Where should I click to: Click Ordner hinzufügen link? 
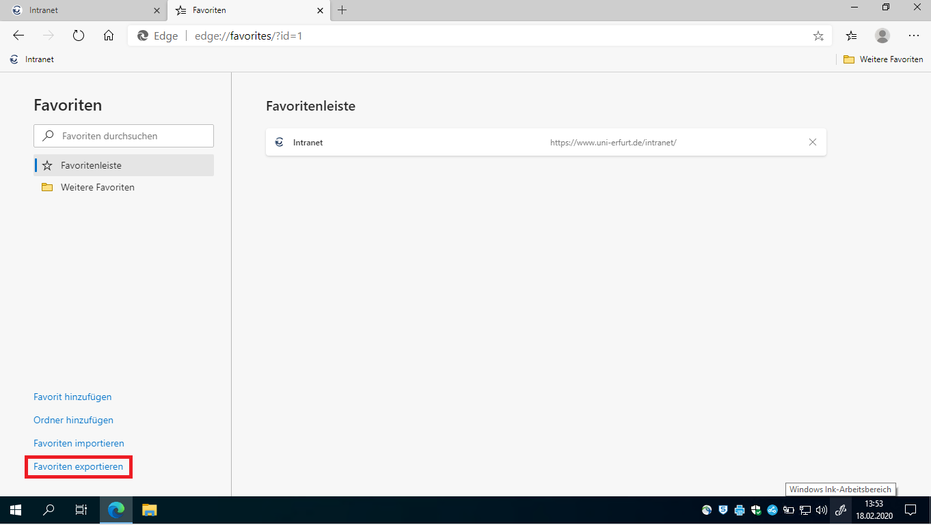point(73,420)
